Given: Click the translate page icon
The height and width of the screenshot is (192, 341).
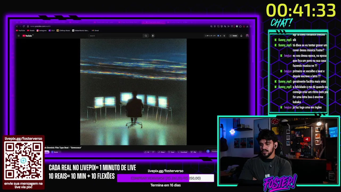Looking at the screenshot, I should pyautogui.click(x=225, y=26).
